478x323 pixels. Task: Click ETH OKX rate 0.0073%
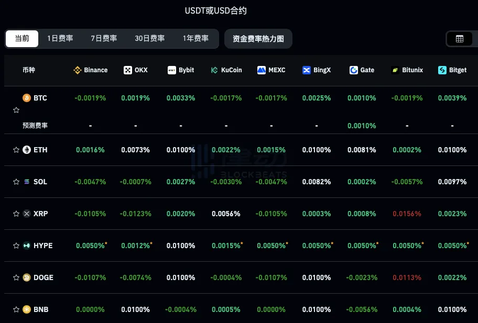coord(135,150)
